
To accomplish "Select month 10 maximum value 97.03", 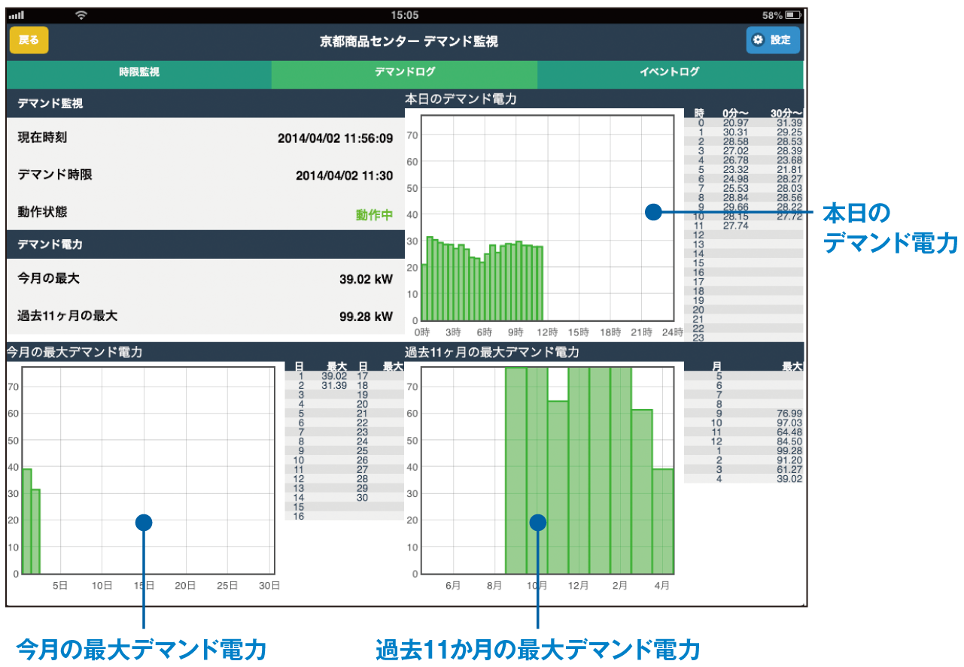I will 789,423.
